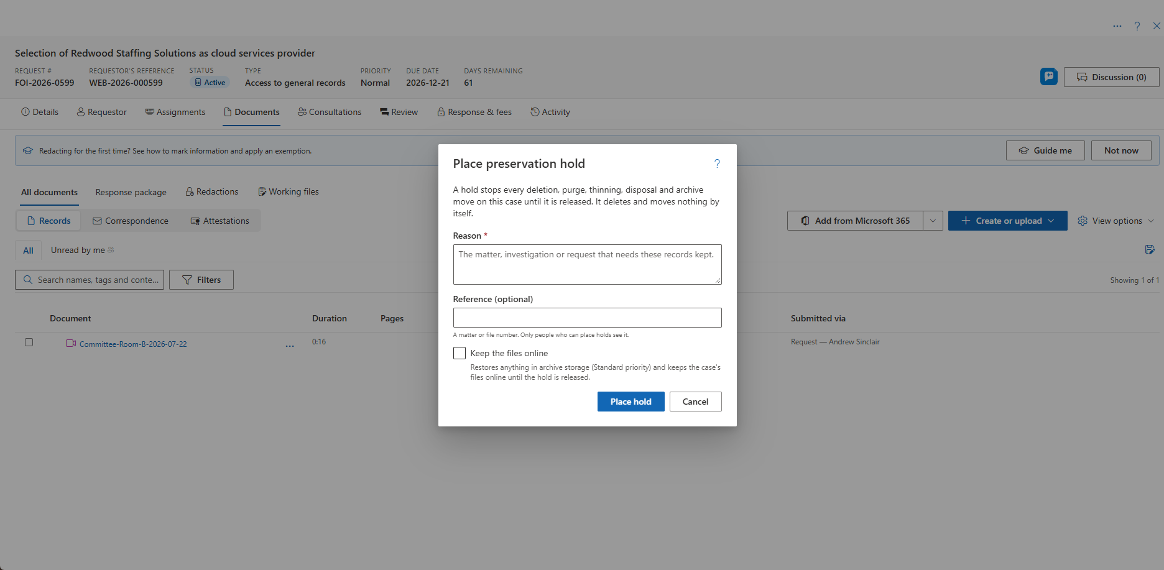Sort by the Duration column header
Image resolution: width=1164 pixels, height=570 pixels.
click(330, 318)
